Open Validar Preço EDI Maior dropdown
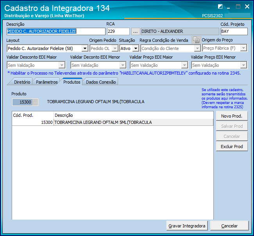 point(184,65)
